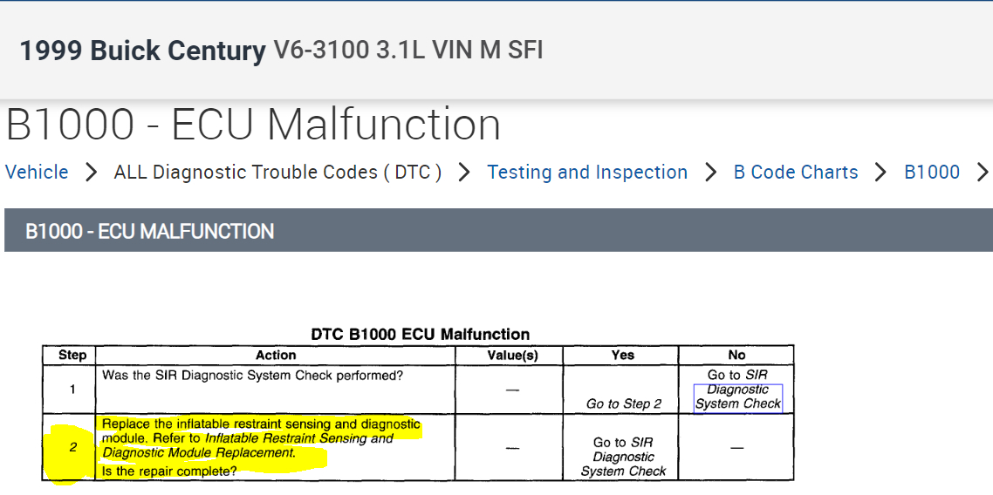Select the highlighted step number 2 cell

pos(72,448)
